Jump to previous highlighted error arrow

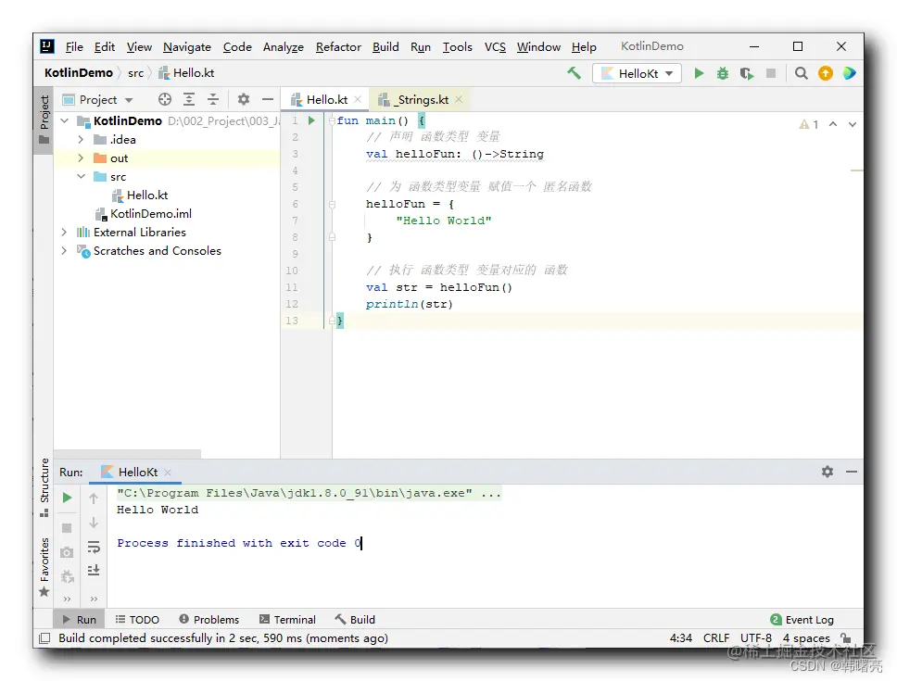[x=833, y=124]
